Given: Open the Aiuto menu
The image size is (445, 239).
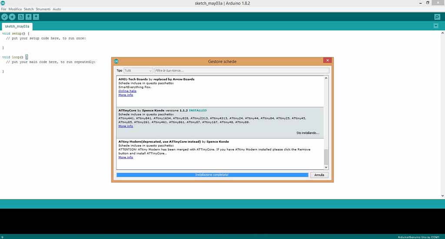Looking at the screenshot, I should click(x=57, y=9).
